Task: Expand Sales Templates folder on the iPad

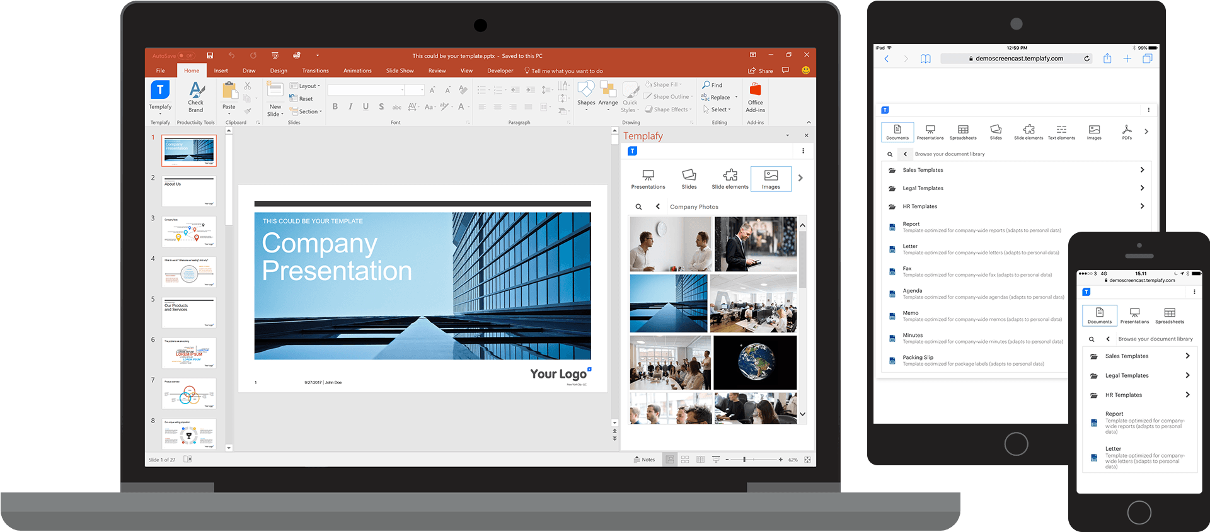Action: click(x=1016, y=170)
